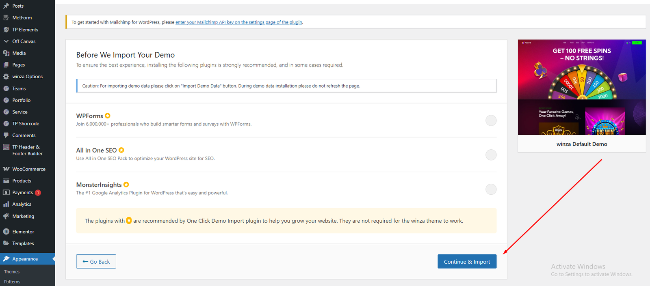Click the Pages sidebar icon
This screenshot has height=286, width=650.
tap(6, 65)
